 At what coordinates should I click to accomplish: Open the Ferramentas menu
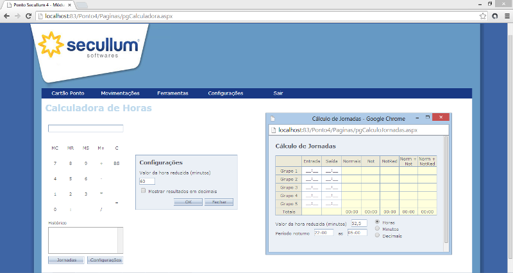pyautogui.click(x=172, y=93)
